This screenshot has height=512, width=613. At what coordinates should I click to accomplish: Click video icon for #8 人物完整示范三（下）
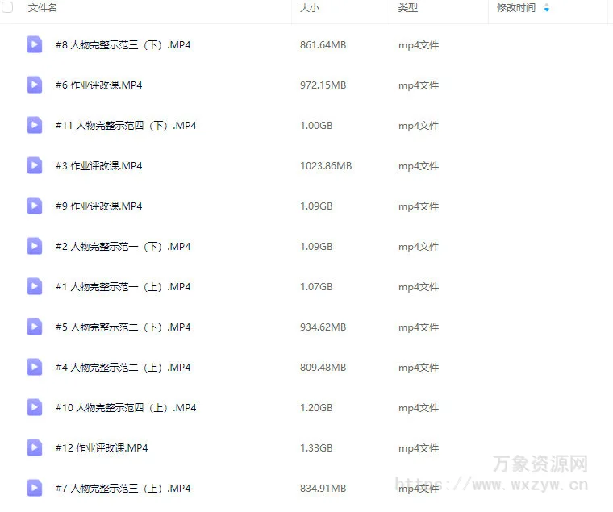tap(35, 44)
